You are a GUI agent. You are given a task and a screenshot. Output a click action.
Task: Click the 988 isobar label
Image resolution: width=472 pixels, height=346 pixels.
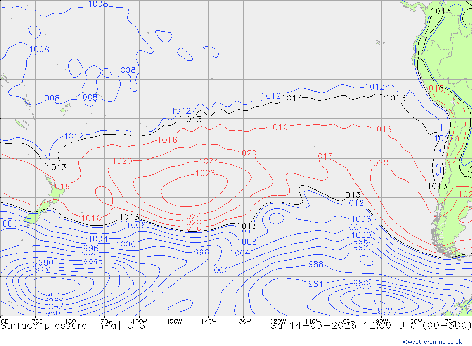coord(316,264)
